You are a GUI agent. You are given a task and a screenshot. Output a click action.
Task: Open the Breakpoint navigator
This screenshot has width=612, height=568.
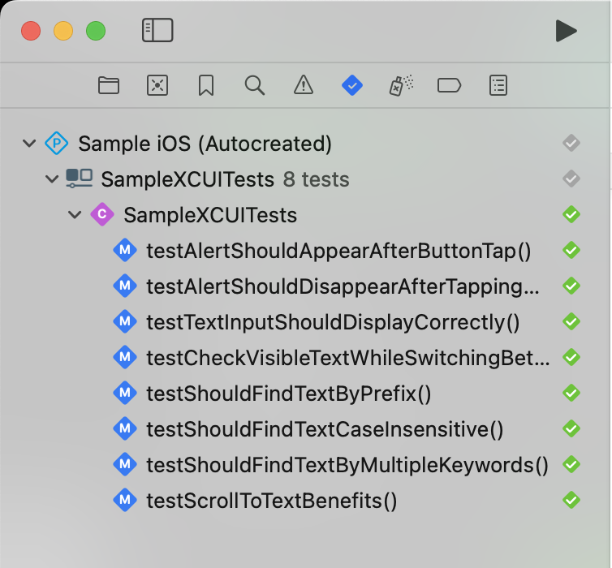click(x=449, y=85)
